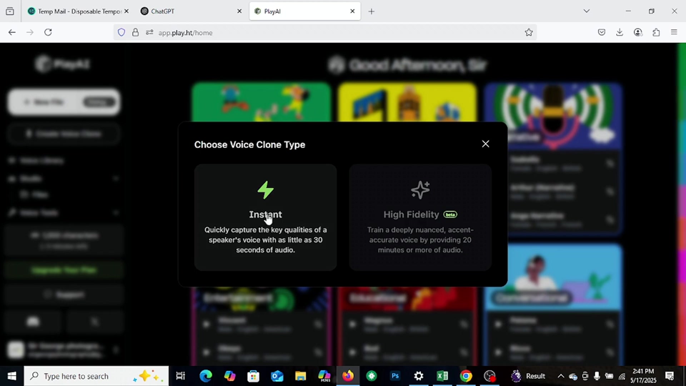The height and width of the screenshot is (386, 686).
Task: Switch to Firefox in the taskbar
Action: (x=348, y=376)
